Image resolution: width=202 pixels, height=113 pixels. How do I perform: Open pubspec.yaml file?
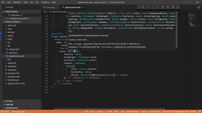tap(22, 77)
